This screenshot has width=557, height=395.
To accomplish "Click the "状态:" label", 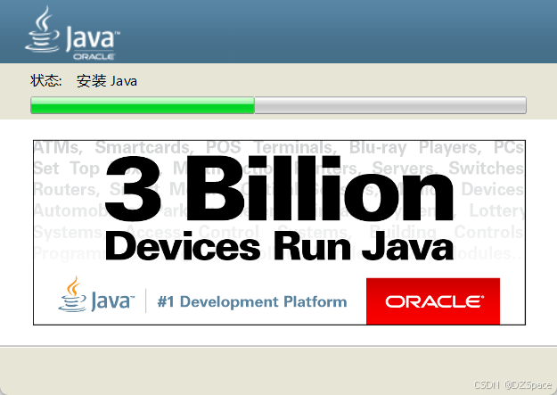I will click(46, 81).
